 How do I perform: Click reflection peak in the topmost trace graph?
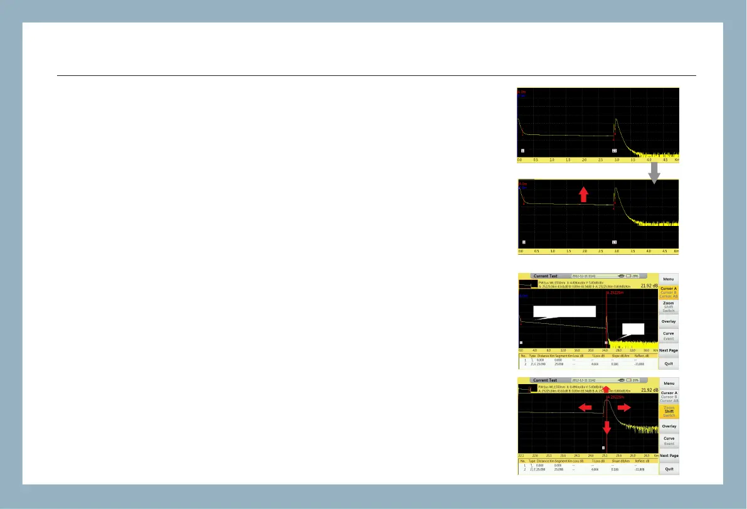615,121
